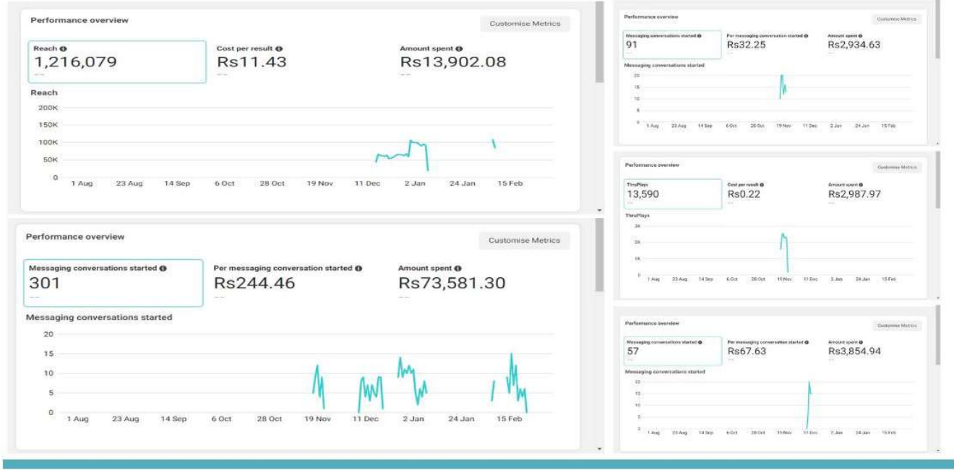
Task: Click info icon beside Amount spent Rs13,902.08
Action: [459, 49]
